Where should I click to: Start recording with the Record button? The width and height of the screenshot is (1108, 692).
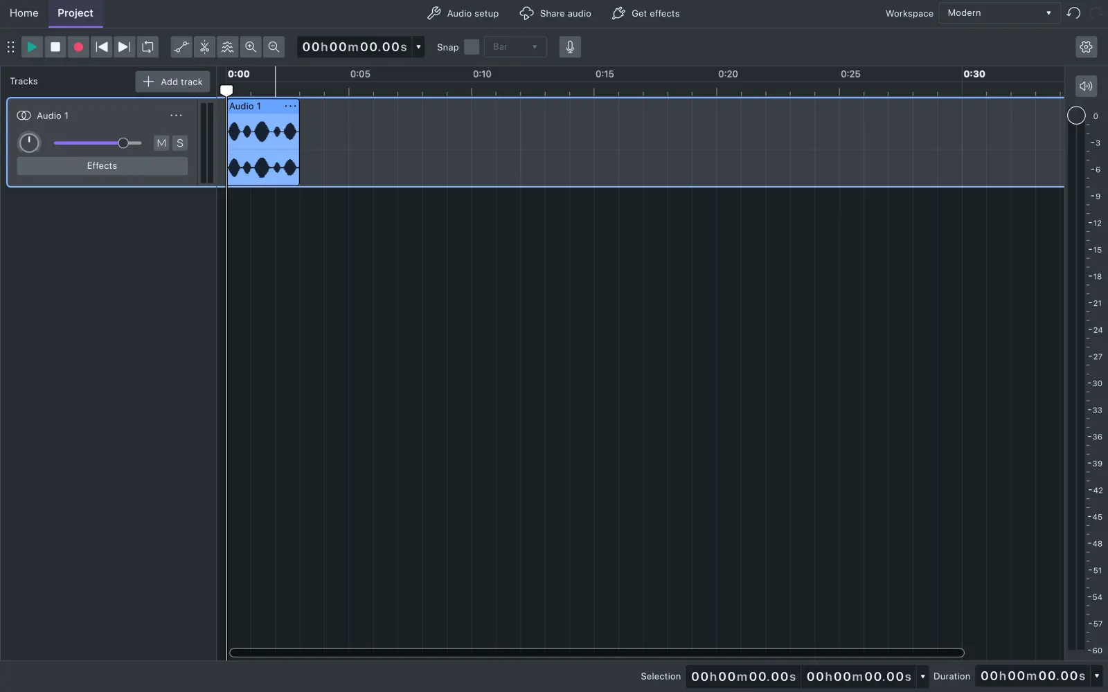click(78, 47)
